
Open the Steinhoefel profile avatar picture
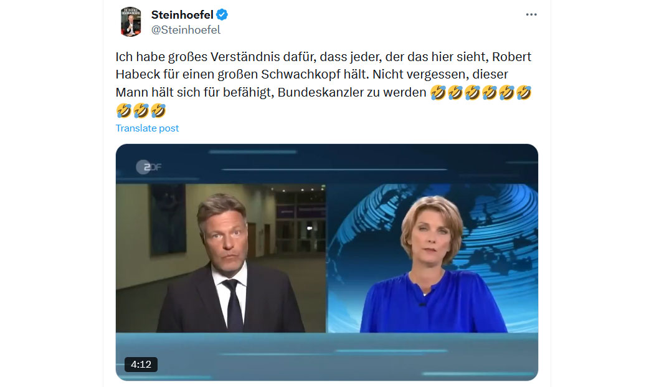pyautogui.click(x=131, y=22)
